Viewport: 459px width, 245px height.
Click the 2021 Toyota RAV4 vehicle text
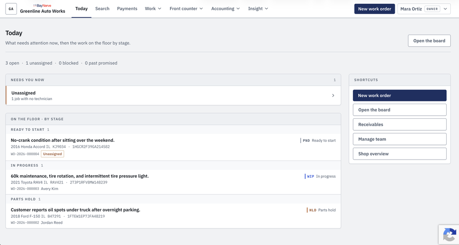[x=27, y=182]
